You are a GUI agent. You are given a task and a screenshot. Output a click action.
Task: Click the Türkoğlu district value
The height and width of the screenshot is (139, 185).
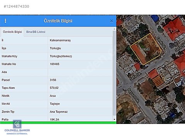coord(55,48)
